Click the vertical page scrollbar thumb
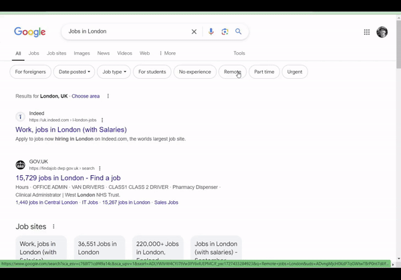This screenshot has width=401, height=280. coord(399,44)
